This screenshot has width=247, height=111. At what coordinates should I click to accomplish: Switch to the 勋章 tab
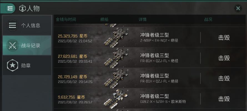click(27, 65)
